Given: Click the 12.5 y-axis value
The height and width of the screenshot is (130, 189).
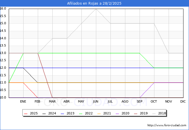Looking at the screenshot, I should coord(3,60).
